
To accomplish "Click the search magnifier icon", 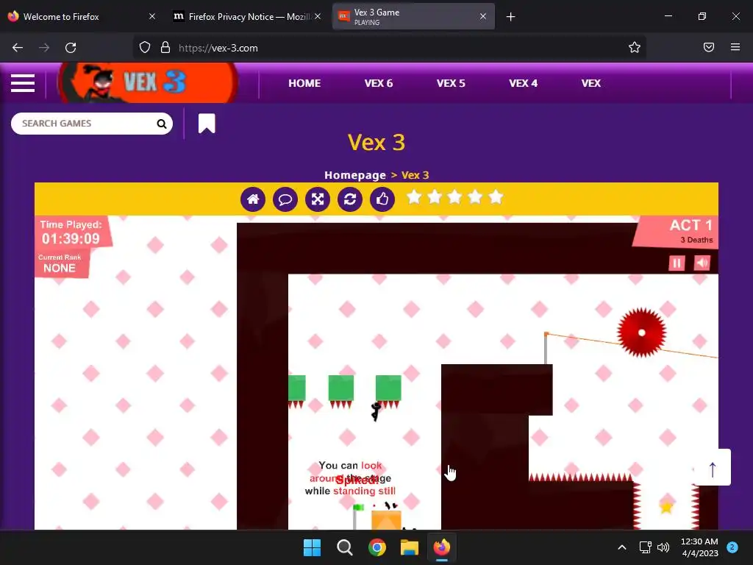I will coord(161,124).
